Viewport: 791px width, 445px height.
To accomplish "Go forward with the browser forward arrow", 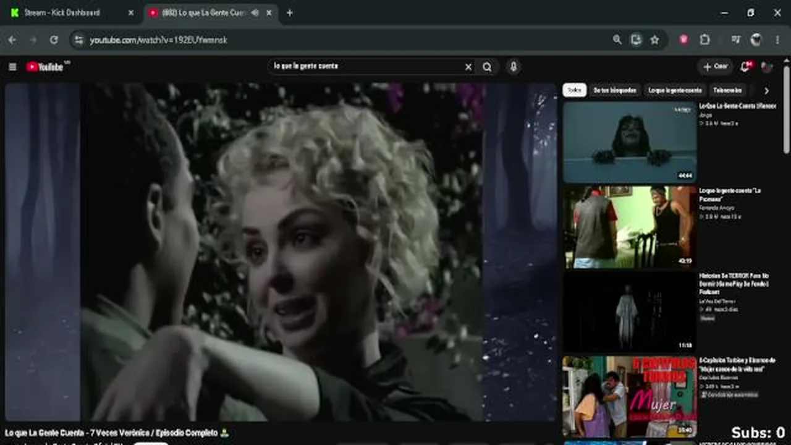I will (x=33, y=40).
